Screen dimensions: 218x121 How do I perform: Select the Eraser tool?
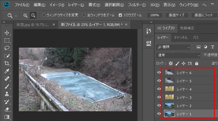(x=7, y=109)
